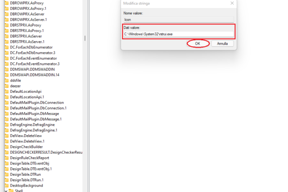Select DesignTable.DTEventObj key
This screenshot has width=288, height=192.
(x=30, y=163)
